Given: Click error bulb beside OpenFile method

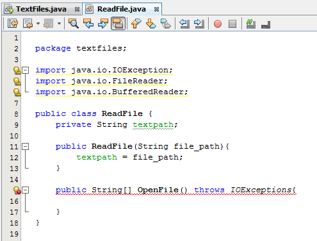Looking at the screenshot, I should 17,190.
